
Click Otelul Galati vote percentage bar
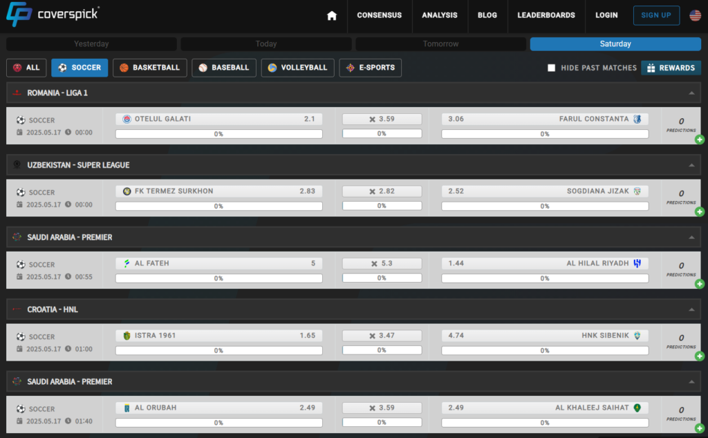point(219,134)
